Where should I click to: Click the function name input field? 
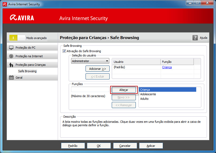pos(90,89)
